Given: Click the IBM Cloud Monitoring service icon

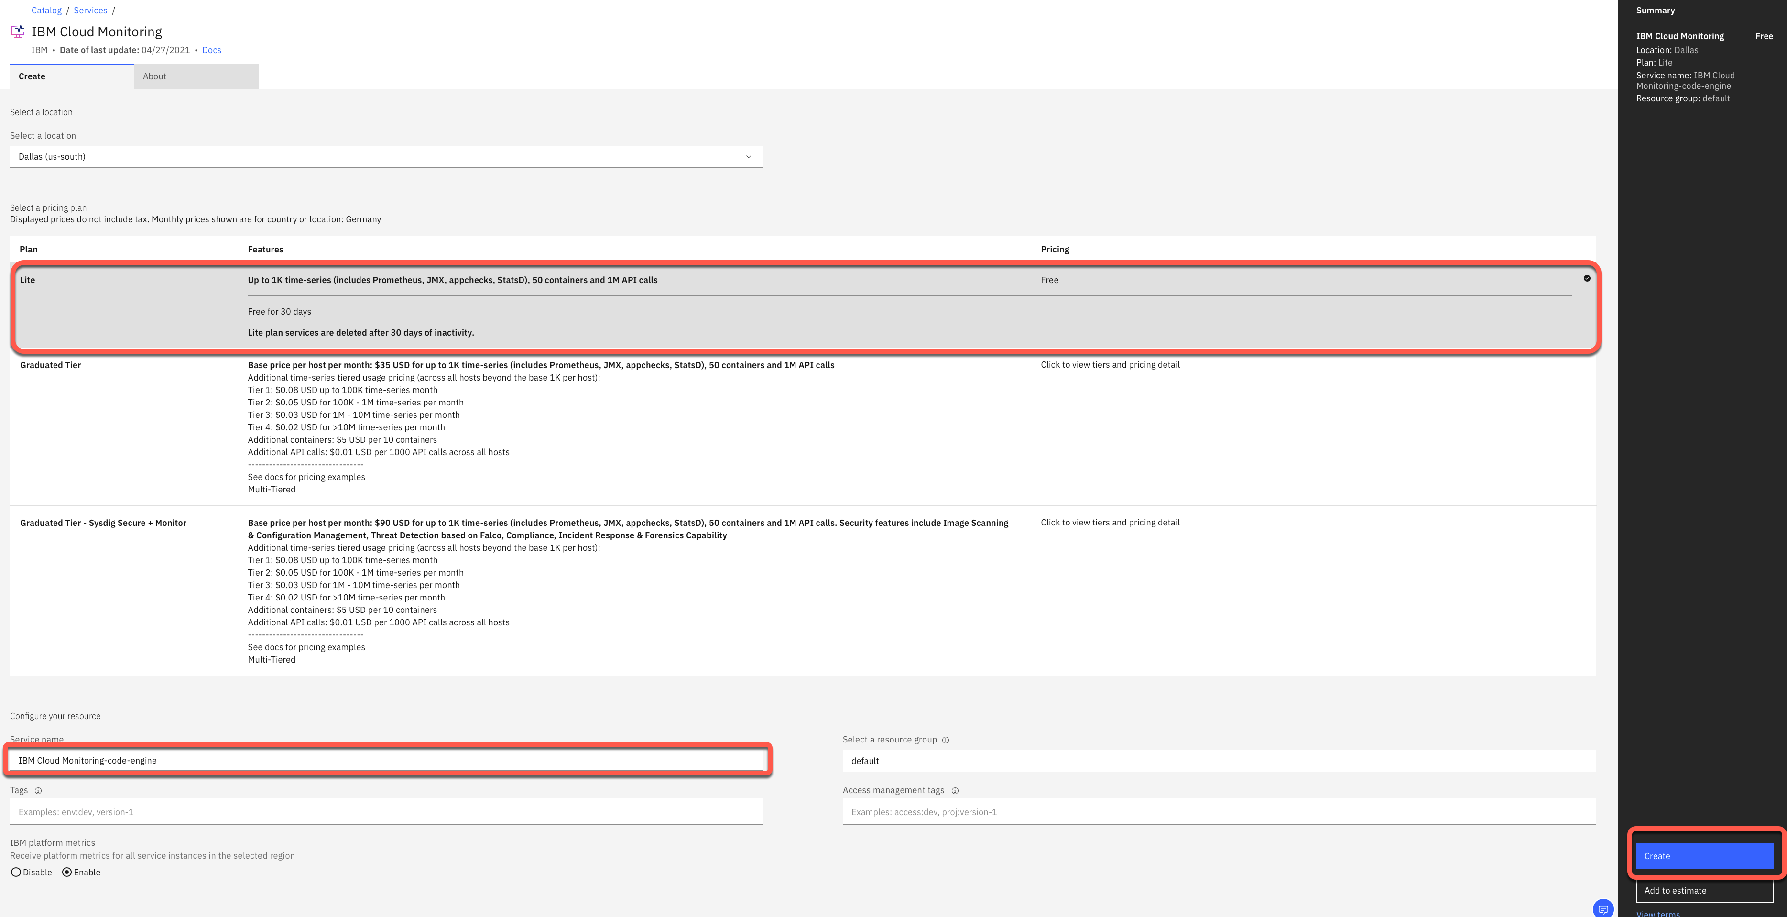Looking at the screenshot, I should 17,31.
